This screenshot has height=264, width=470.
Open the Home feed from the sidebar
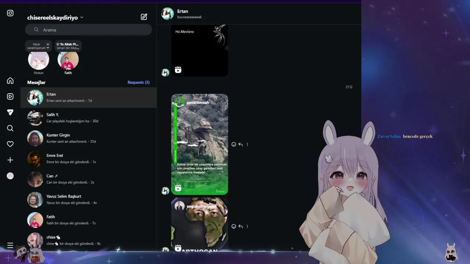pyautogui.click(x=10, y=81)
